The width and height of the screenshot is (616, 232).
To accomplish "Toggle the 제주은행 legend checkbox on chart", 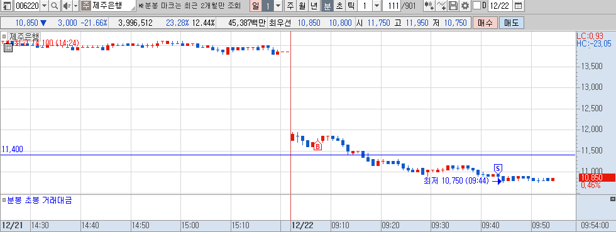I will tap(4, 36).
